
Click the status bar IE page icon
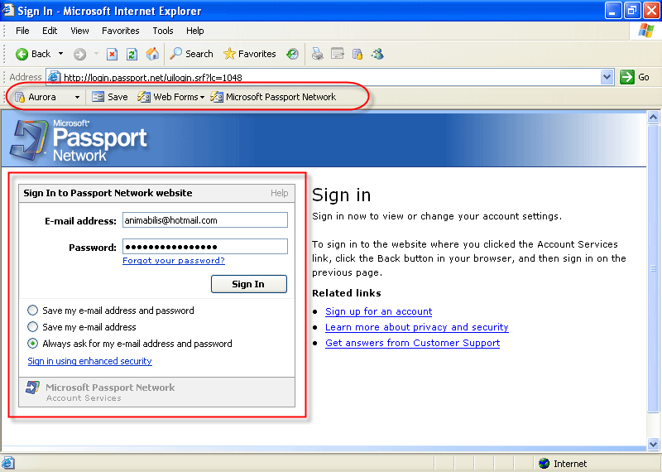(8, 463)
